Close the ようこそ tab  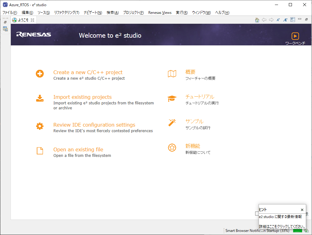(33, 20)
